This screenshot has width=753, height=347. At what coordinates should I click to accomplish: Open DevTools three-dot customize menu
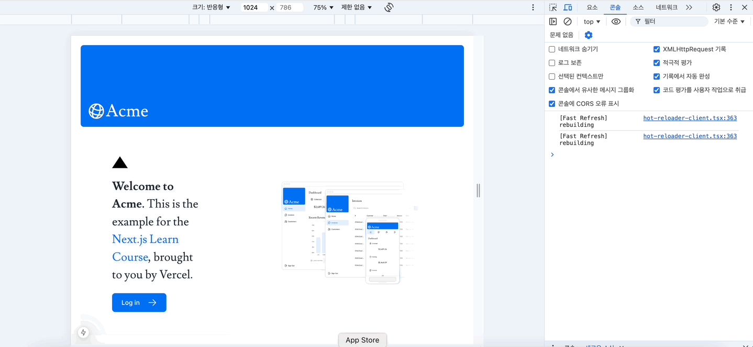point(731,7)
